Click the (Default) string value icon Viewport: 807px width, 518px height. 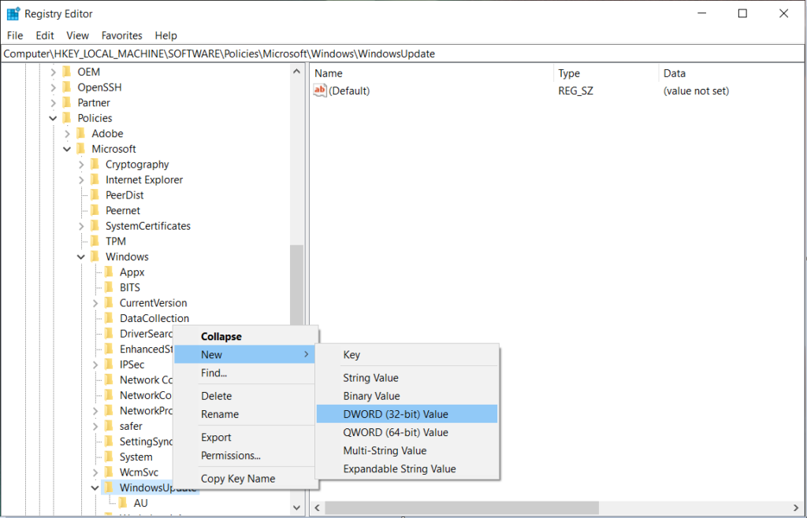point(320,91)
